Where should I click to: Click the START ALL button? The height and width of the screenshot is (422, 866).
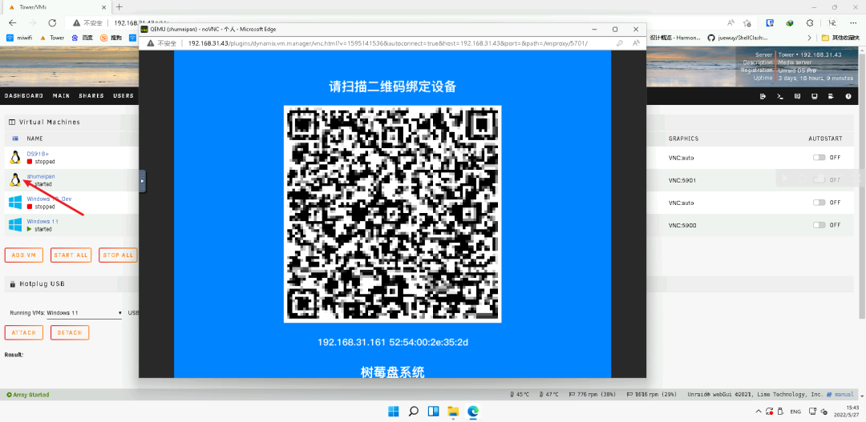71,255
